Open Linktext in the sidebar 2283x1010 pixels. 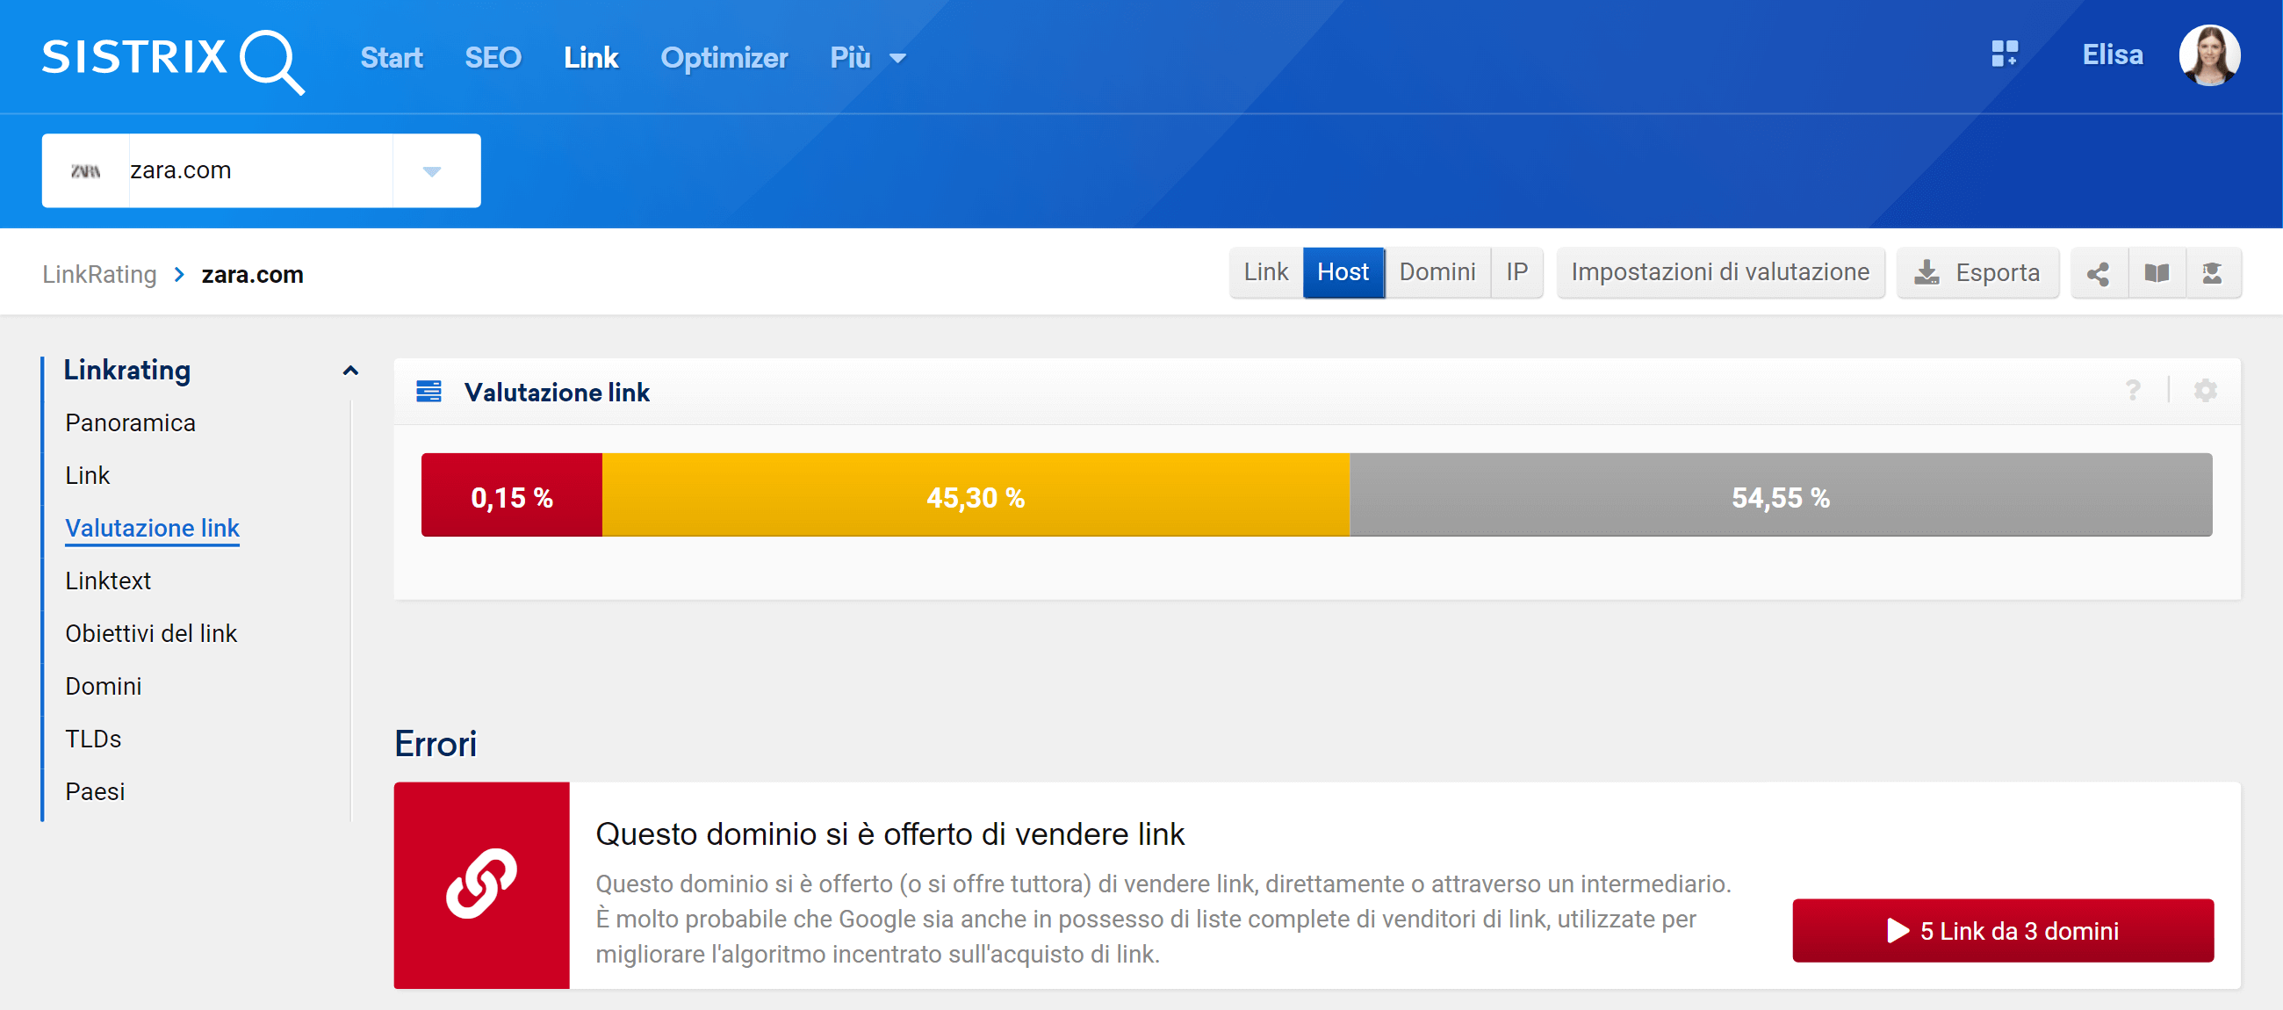coord(108,581)
